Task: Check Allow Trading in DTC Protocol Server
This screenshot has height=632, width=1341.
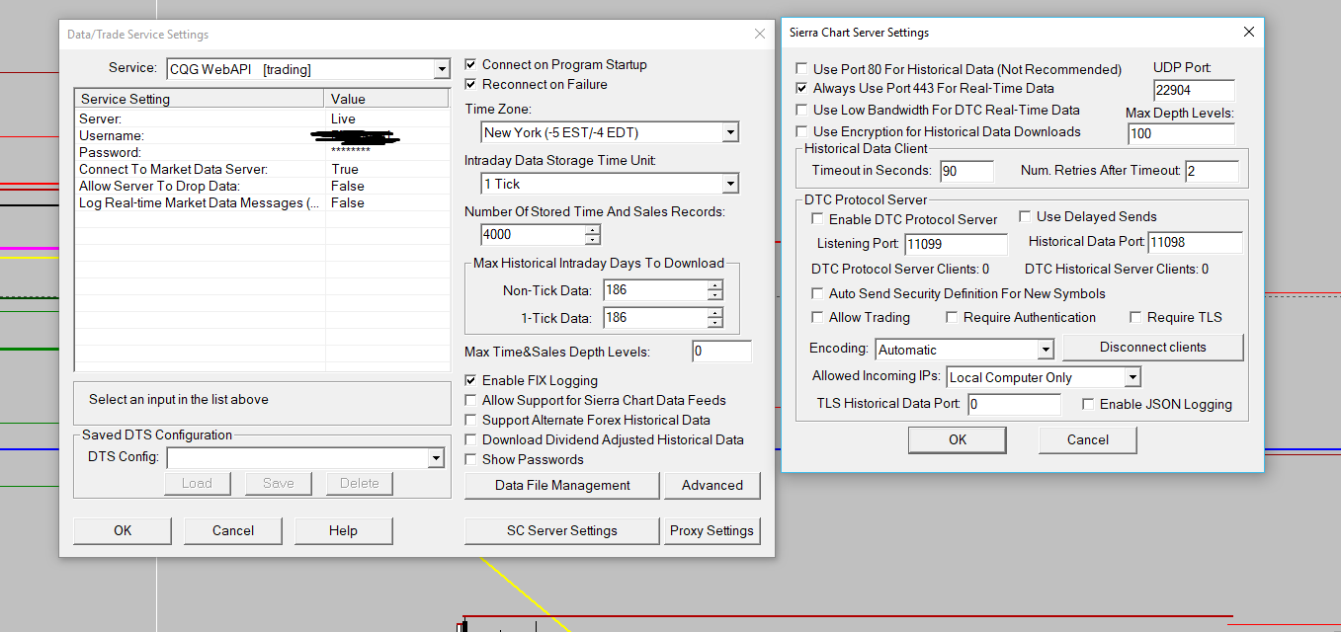Action: pyautogui.click(x=817, y=317)
